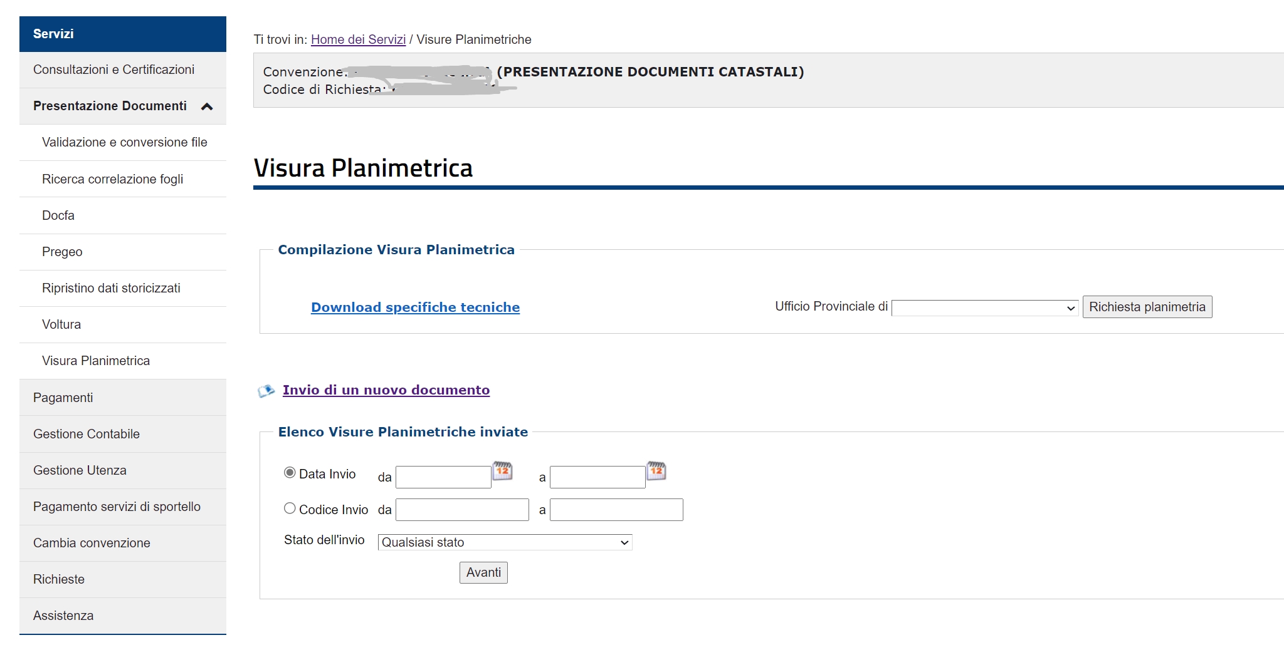Image resolution: width=1284 pixels, height=645 pixels.
Task: Open Consultazioni e Certificazioni menu
Action: pos(113,70)
